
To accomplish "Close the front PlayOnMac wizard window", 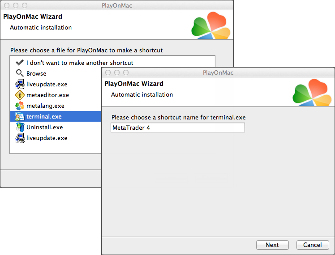I will click(x=108, y=72).
